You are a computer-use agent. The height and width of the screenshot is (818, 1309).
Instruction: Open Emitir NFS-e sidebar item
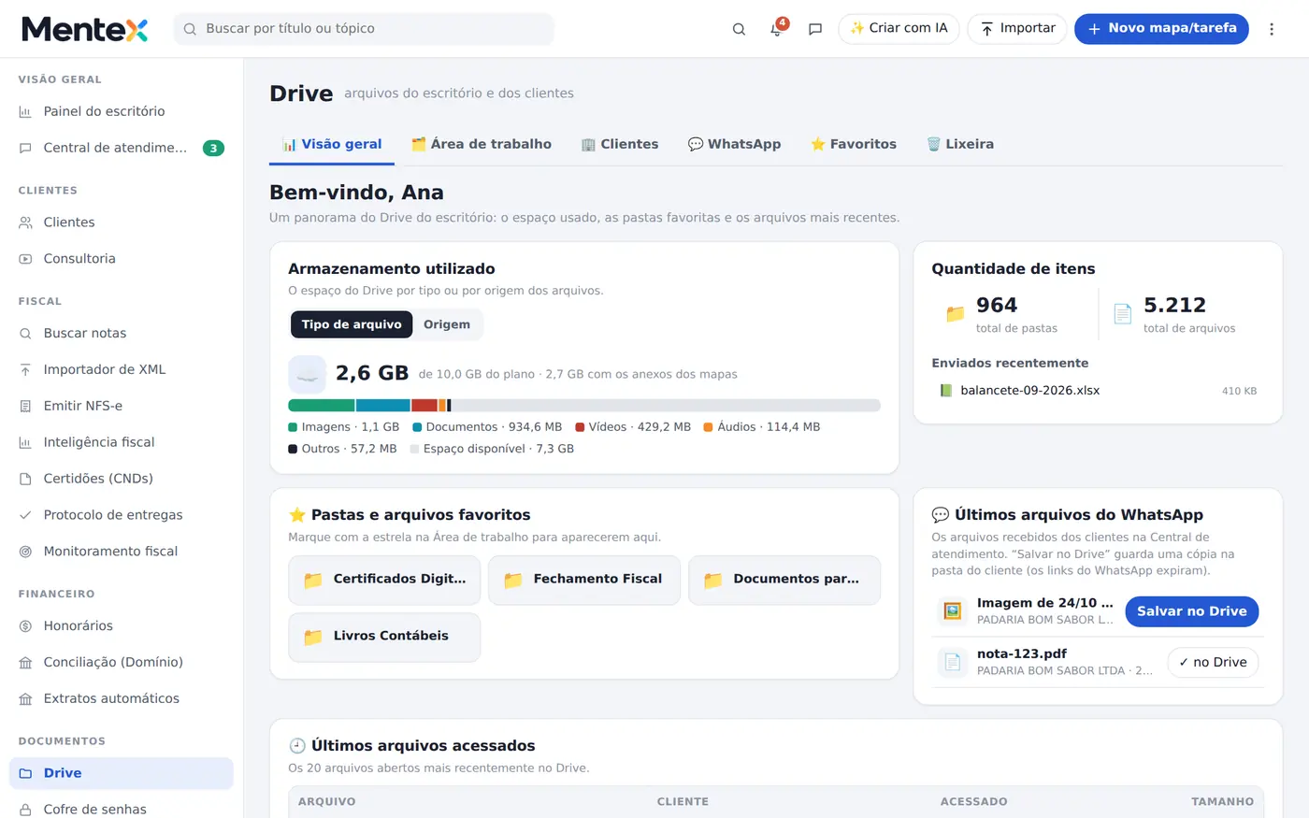122,406
